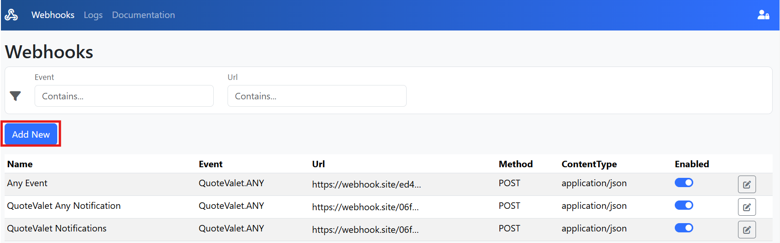Focus the Url filter input field

317,96
